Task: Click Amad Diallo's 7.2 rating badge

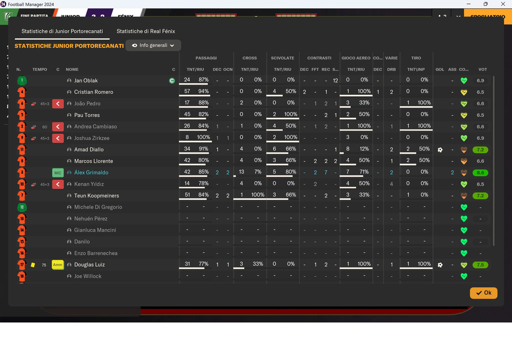Action: 480,150
